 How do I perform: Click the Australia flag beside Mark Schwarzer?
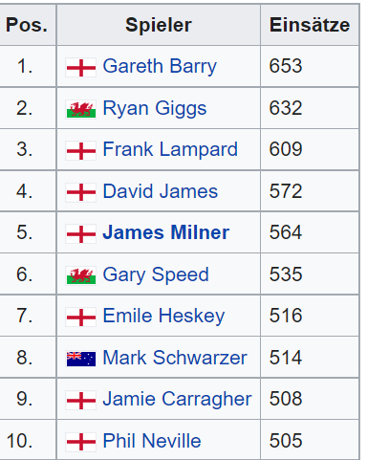click(81, 359)
